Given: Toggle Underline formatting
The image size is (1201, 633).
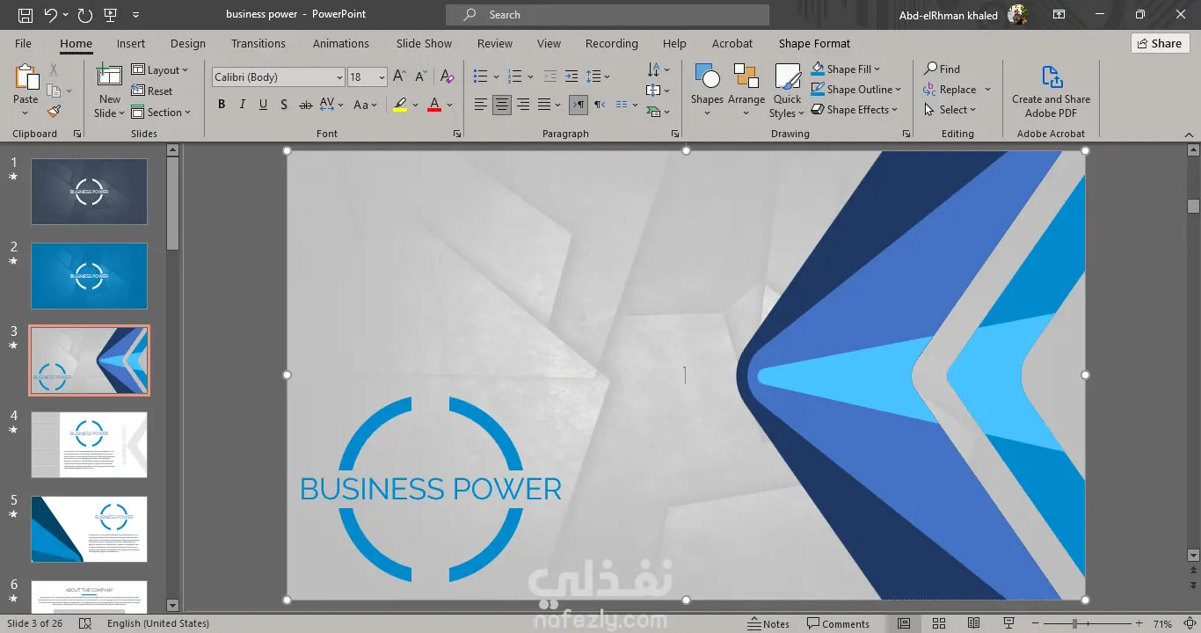Looking at the screenshot, I should point(263,105).
